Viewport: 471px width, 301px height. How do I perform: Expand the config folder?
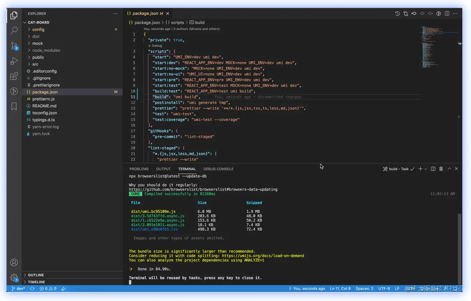coord(38,30)
